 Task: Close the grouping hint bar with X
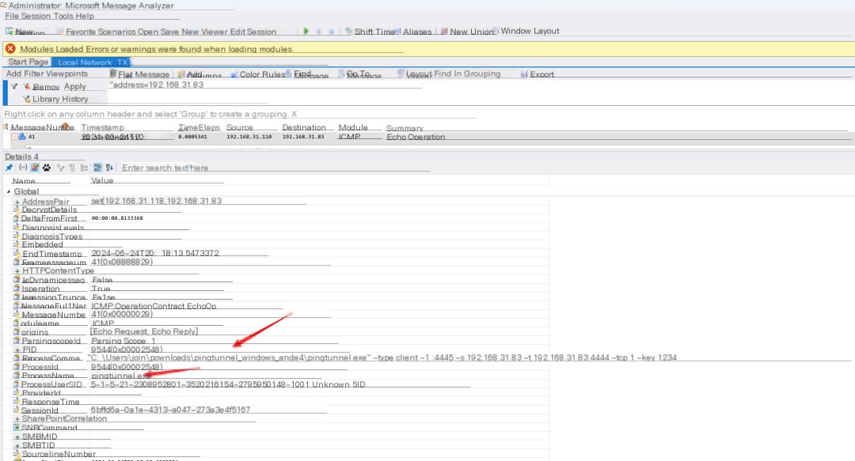pos(294,114)
